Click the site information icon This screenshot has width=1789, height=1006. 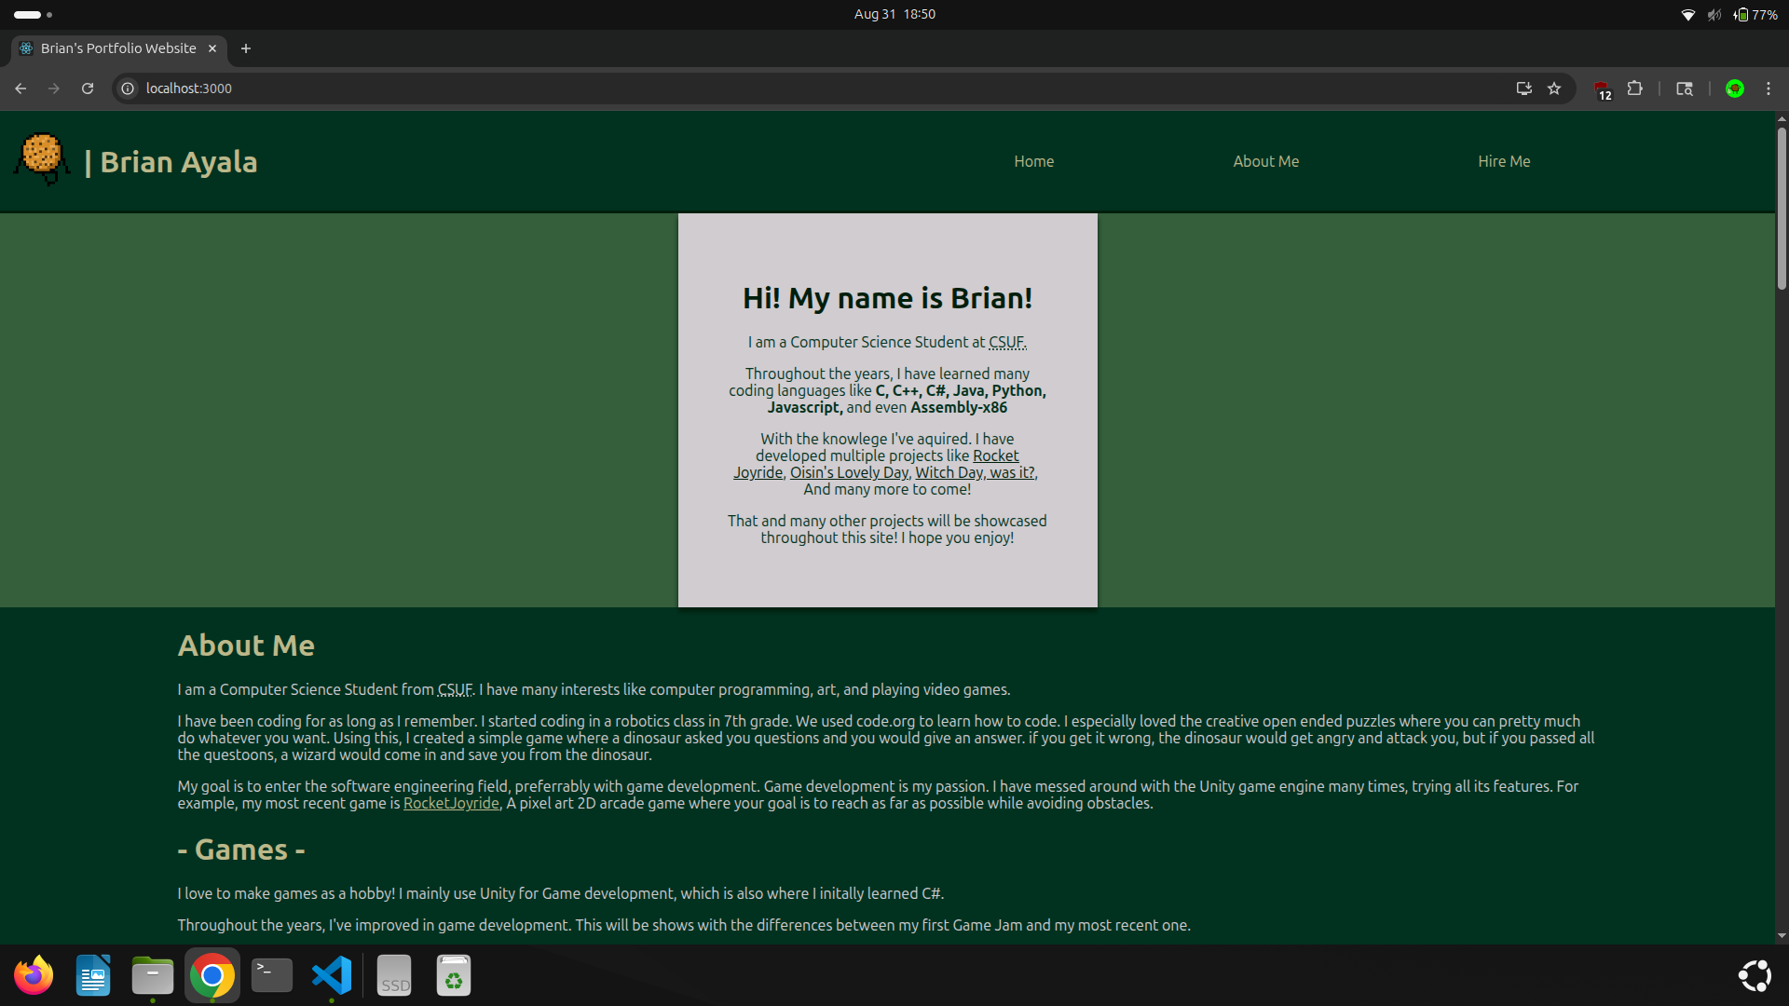(x=126, y=88)
